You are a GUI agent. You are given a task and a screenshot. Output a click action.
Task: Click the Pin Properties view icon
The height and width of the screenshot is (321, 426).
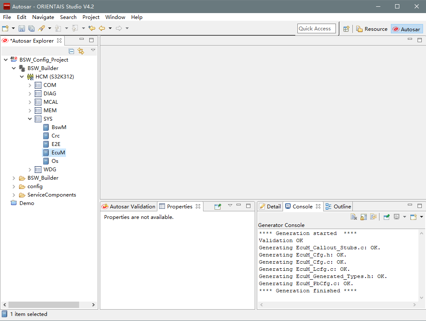pyautogui.click(x=217, y=207)
